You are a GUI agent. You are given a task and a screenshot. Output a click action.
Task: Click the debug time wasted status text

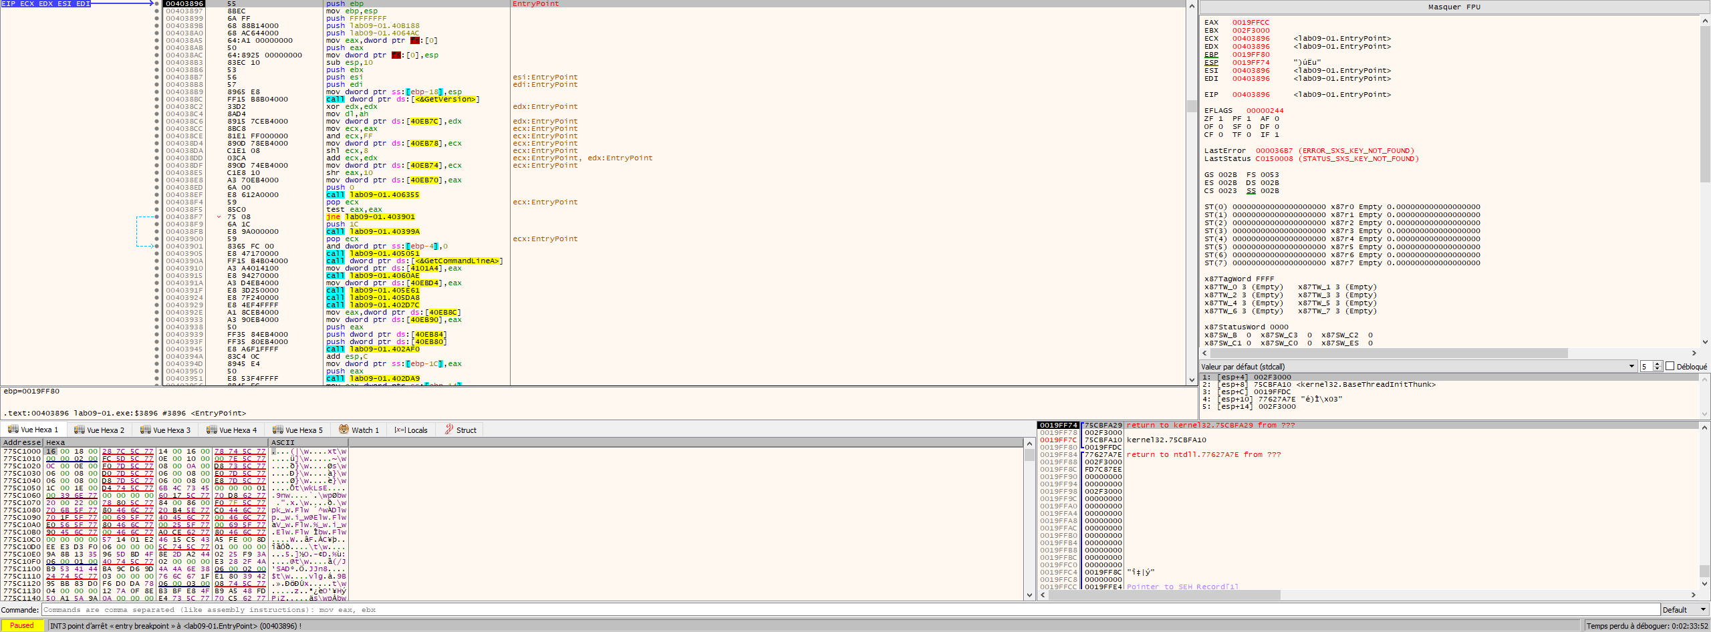[1647, 625]
